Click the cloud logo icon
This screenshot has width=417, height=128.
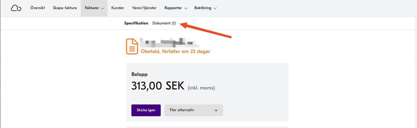16,8
